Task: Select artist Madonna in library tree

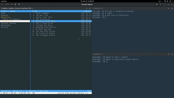Action: click(5, 15)
